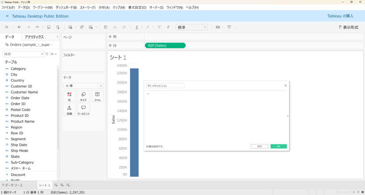Click the presentation mode icon
Viewport: 365px width, 195px height.
(229, 27)
